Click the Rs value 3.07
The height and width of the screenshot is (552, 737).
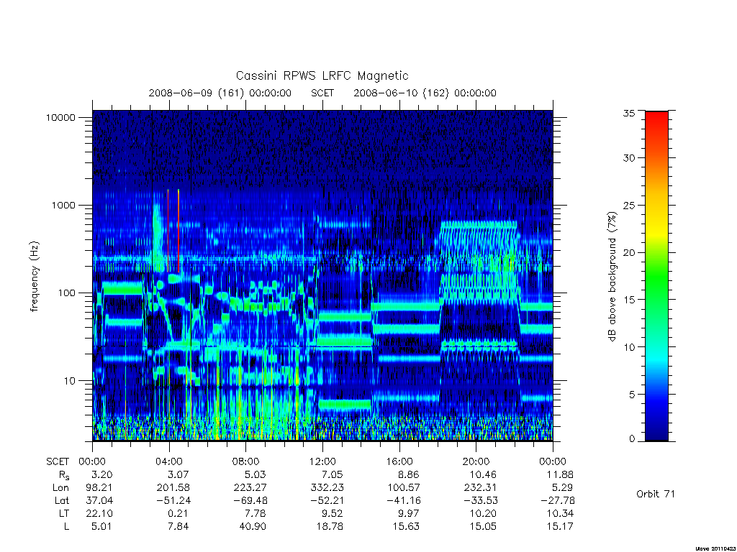tap(178, 474)
